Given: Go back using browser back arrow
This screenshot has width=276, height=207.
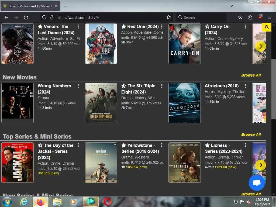Looking at the screenshot, I should pos(6,18).
